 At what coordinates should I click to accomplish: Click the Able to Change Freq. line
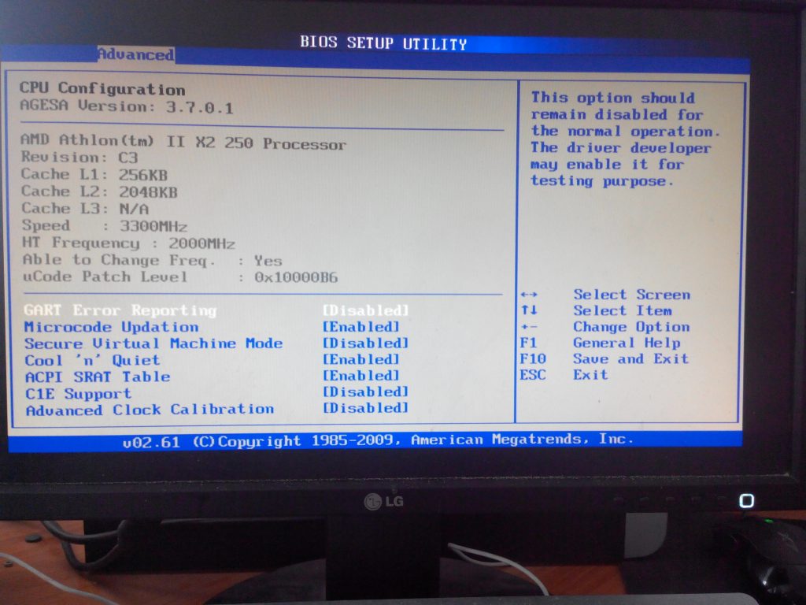point(152,260)
